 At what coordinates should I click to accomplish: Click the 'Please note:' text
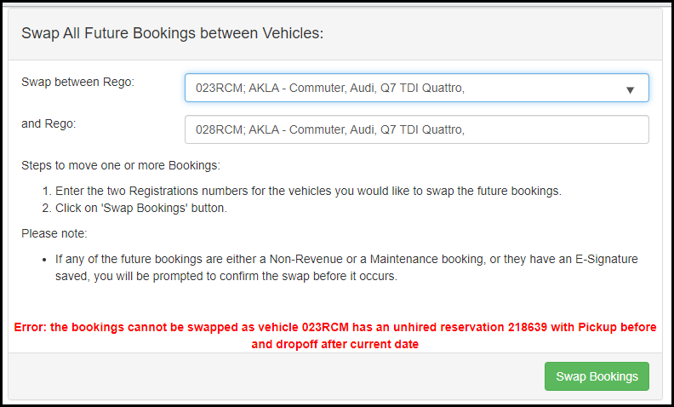[x=54, y=233]
